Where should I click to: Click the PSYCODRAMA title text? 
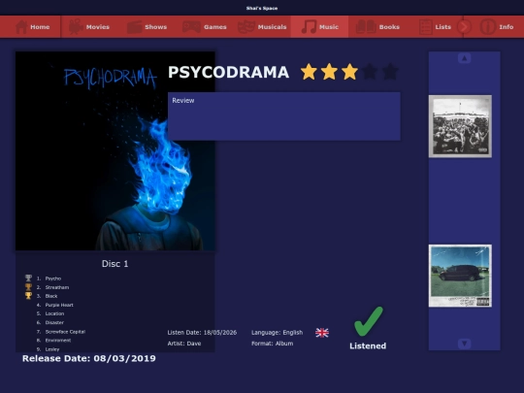click(229, 72)
